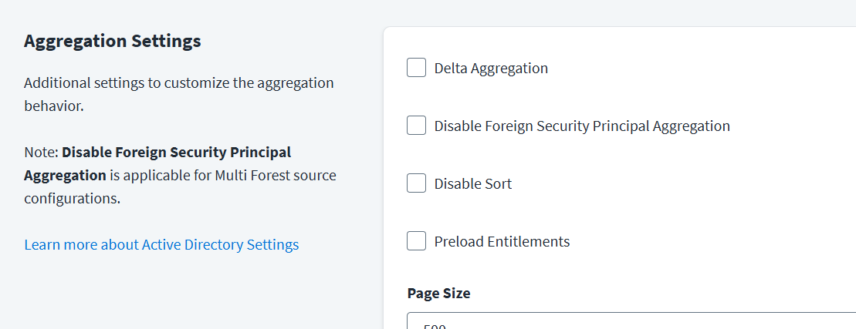The image size is (856, 329).
Task: Click the Aggregation Settings section heading
Action: [112, 41]
